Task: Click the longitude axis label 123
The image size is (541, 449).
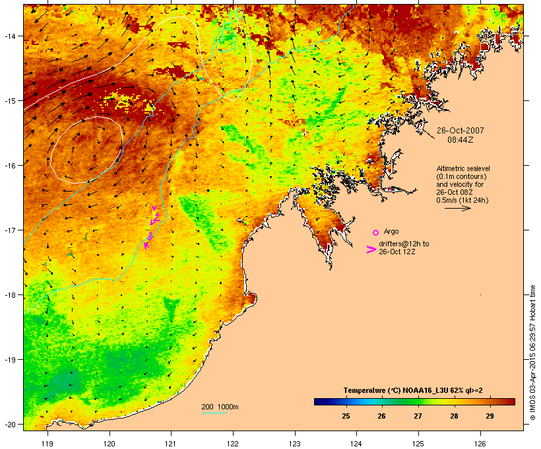Action: click(x=295, y=444)
